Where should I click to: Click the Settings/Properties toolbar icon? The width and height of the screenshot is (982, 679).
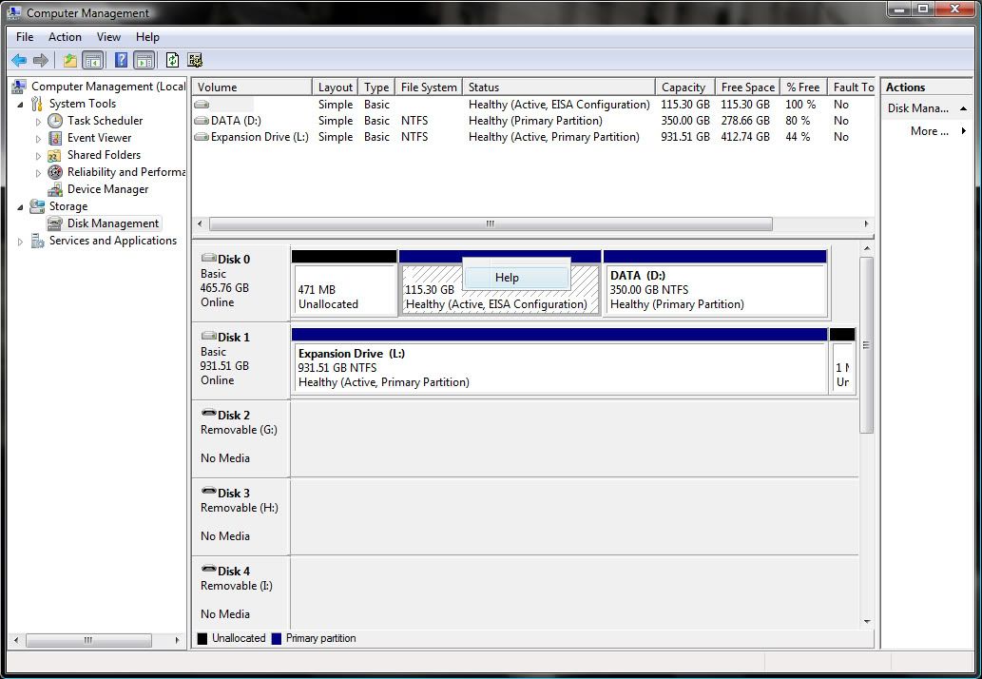coord(195,60)
